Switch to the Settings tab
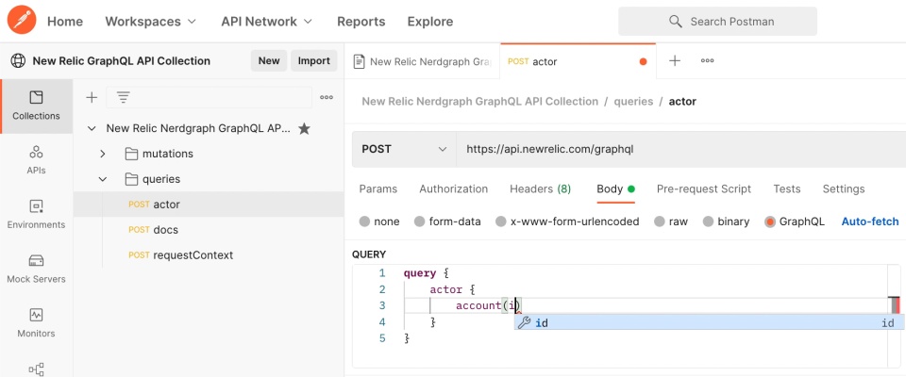 pyautogui.click(x=844, y=188)
